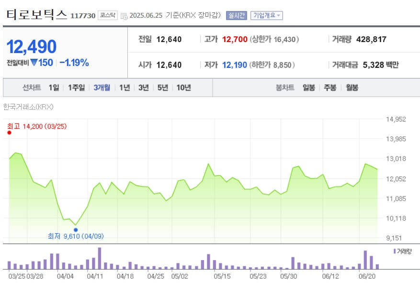Click the 12,052 price axis label
The height and width of the screenshot is (284, 420).
point(396,179)
